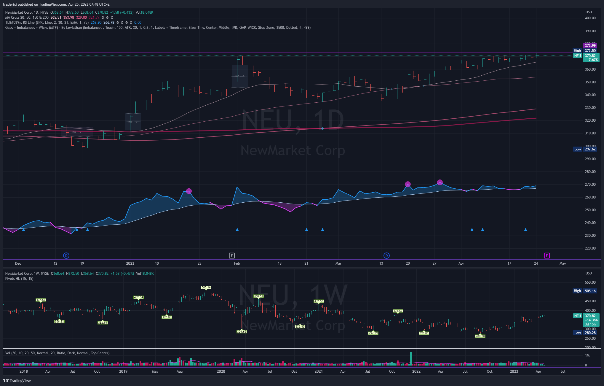Click the TradingView logo at bottom left

[x=17, y=381]
